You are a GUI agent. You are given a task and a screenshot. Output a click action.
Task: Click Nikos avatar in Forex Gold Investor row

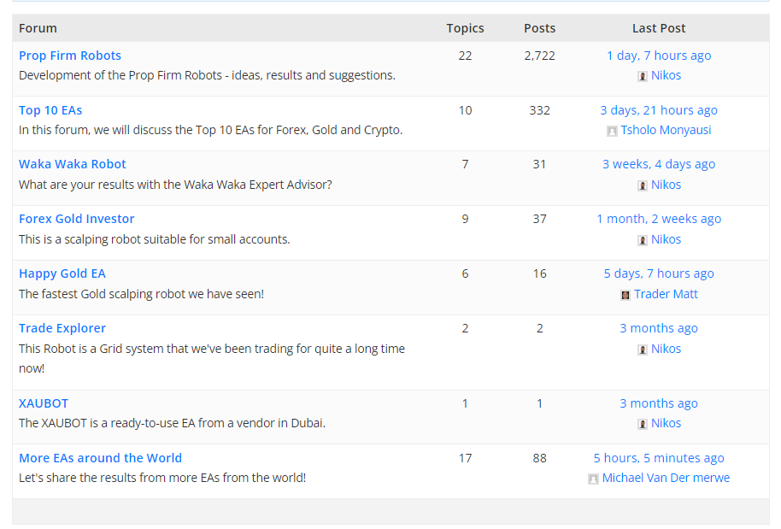tap(643, 240)
